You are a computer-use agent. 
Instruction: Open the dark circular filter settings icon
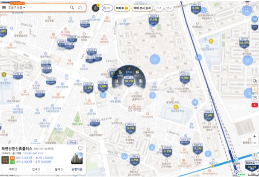pos(95,8)
